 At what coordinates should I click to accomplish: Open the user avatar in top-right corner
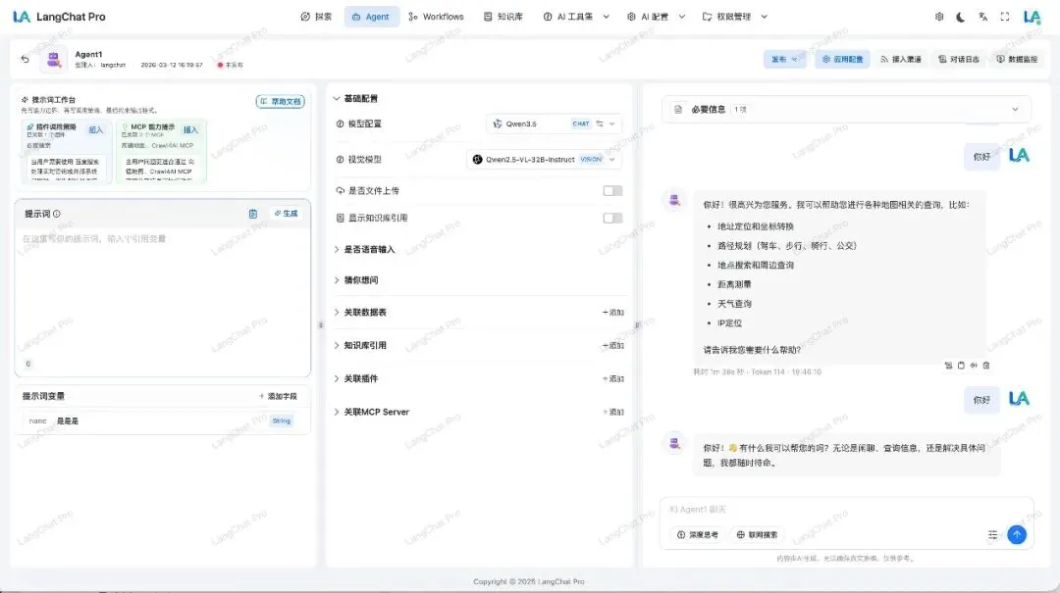[x=1033, y=17]
